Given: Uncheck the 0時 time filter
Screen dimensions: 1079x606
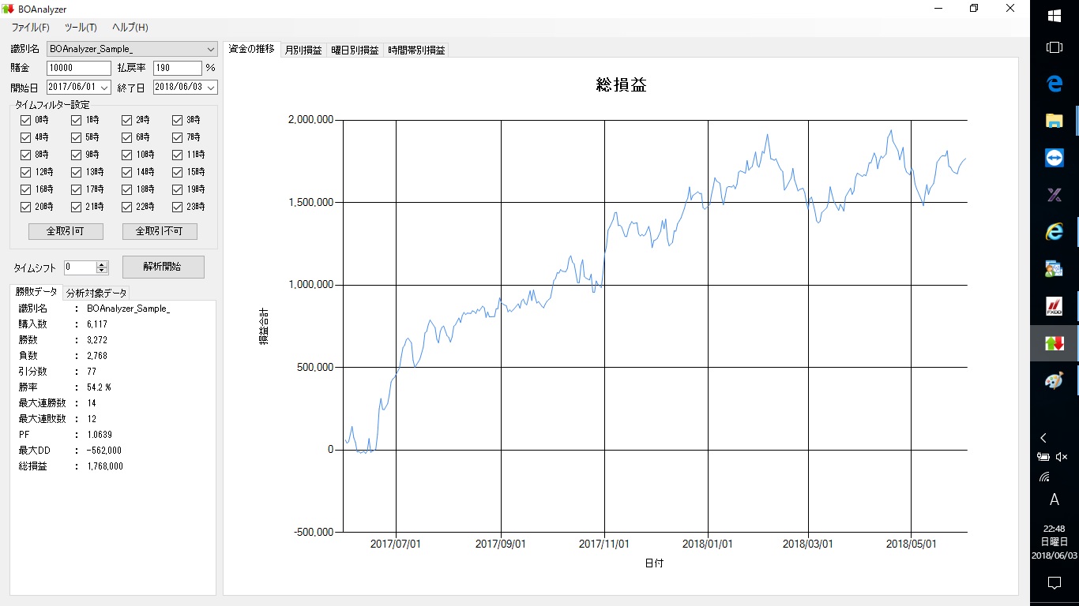Looking at the screenshot, I should tap(26, 120).
